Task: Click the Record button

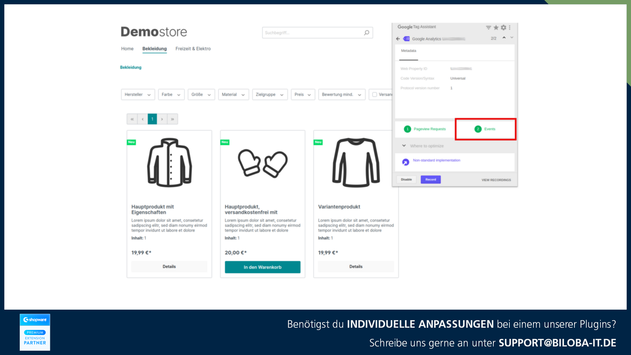Action: [x=431, y=179]
